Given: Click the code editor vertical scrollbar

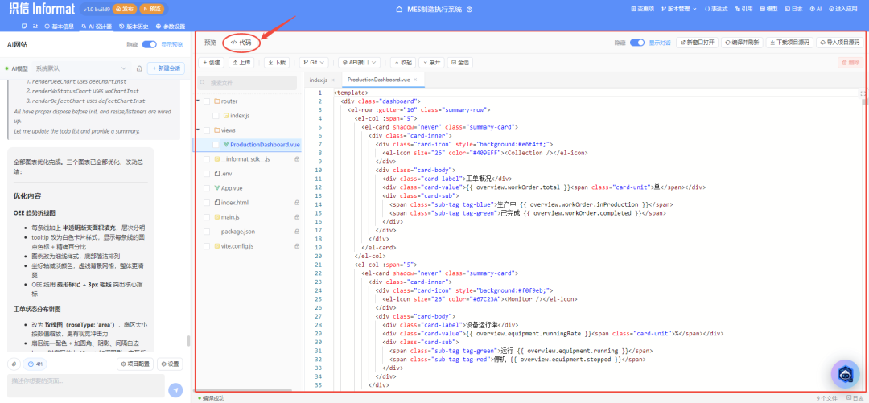Looking at the screenshot, I should click(864, 102).
